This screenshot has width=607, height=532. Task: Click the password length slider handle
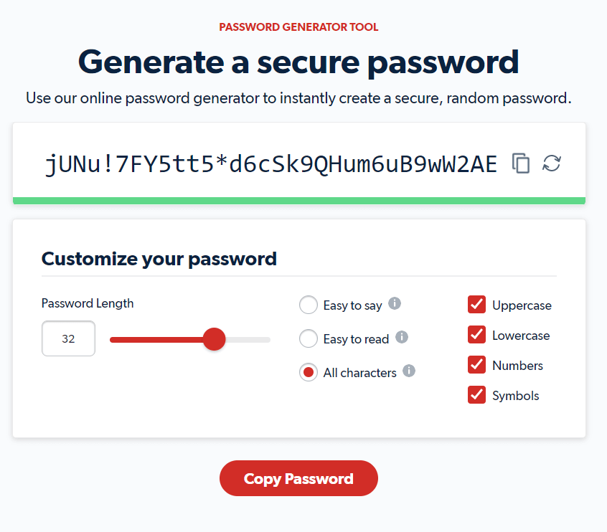click(x=215, y=338)
